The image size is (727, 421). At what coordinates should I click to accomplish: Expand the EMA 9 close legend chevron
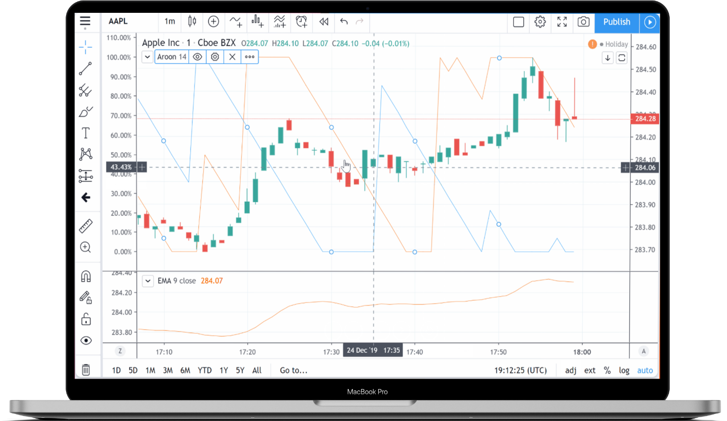point(147,281)
